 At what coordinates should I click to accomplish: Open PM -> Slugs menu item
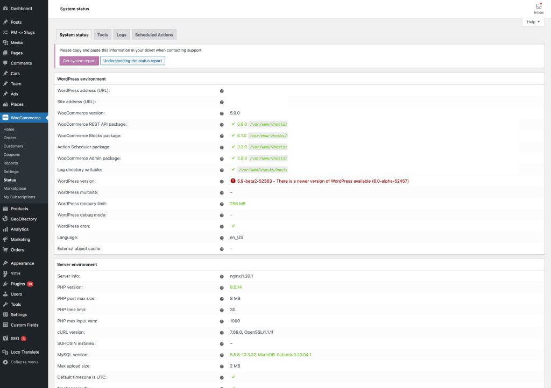tap(24, 32)
